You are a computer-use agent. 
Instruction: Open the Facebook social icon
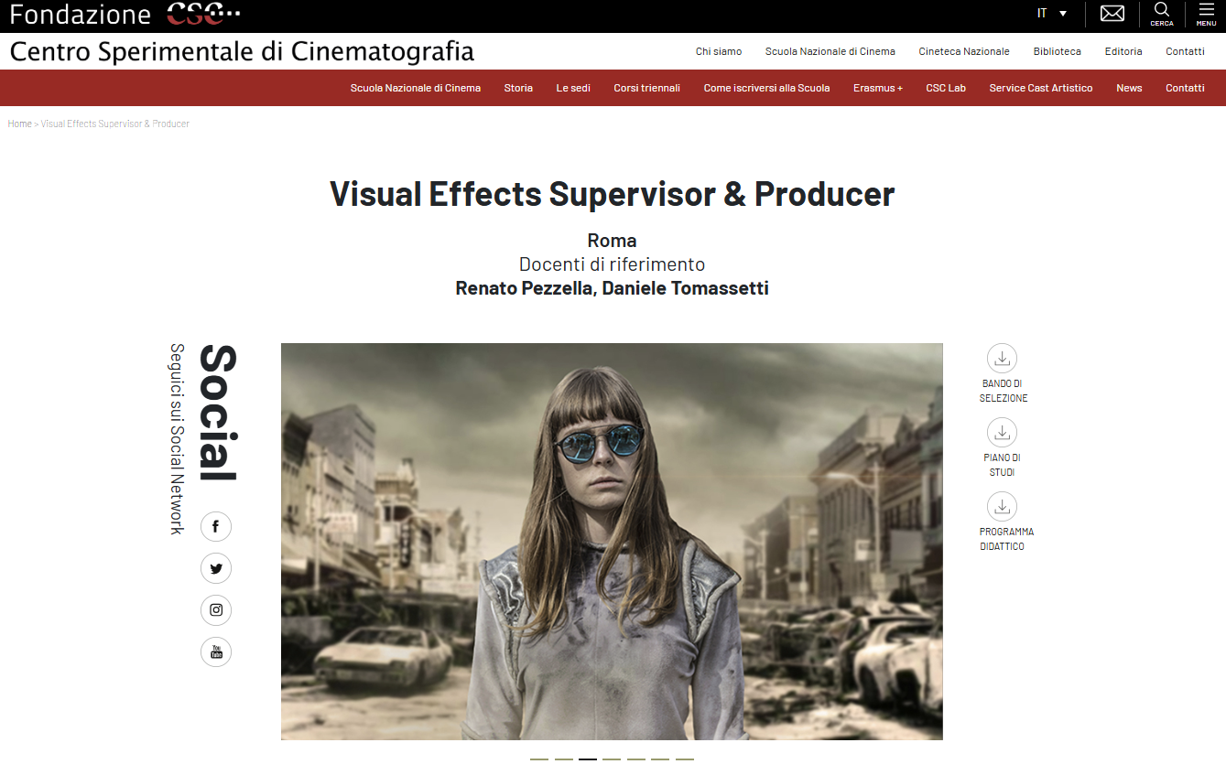216,526
